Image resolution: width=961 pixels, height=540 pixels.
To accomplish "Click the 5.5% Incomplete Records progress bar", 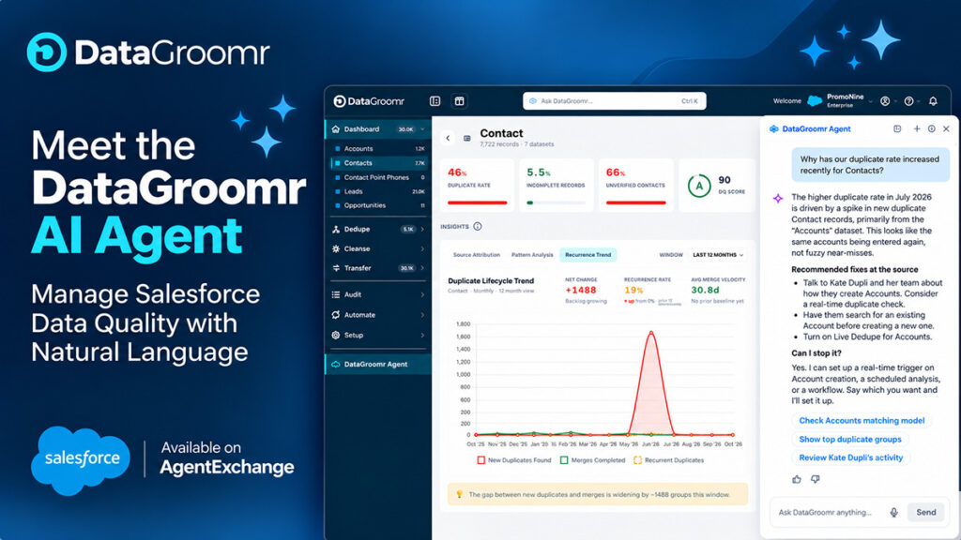I will pos(556,202).
